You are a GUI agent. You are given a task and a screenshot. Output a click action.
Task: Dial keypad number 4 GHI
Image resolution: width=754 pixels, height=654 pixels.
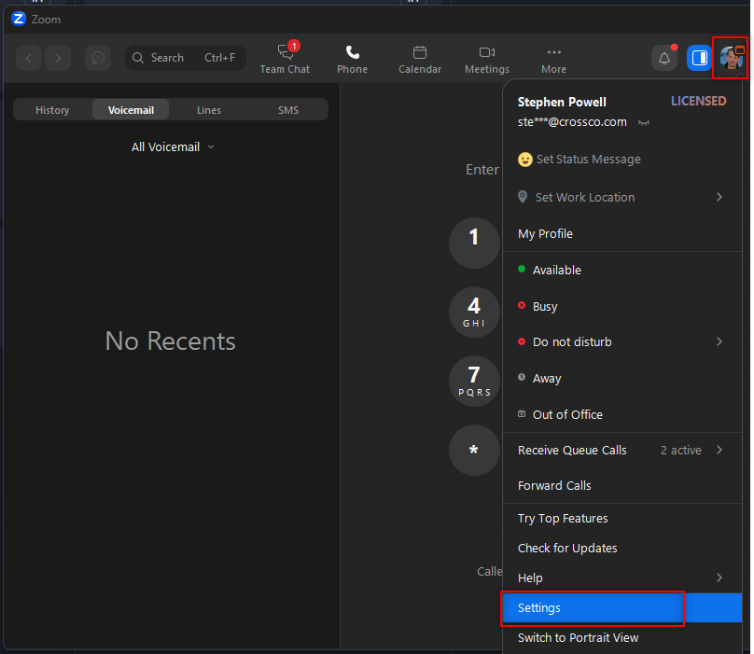point(474,313)
